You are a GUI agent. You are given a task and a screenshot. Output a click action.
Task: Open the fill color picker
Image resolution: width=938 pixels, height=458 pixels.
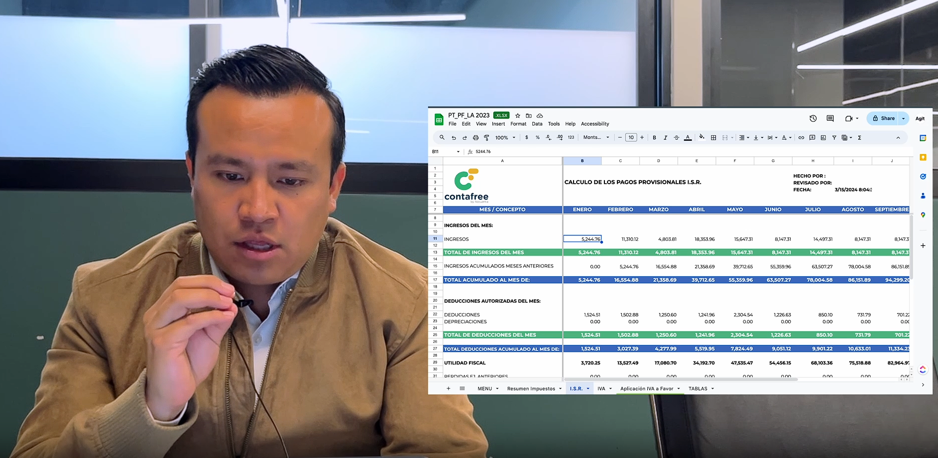(x=702, y=137)
